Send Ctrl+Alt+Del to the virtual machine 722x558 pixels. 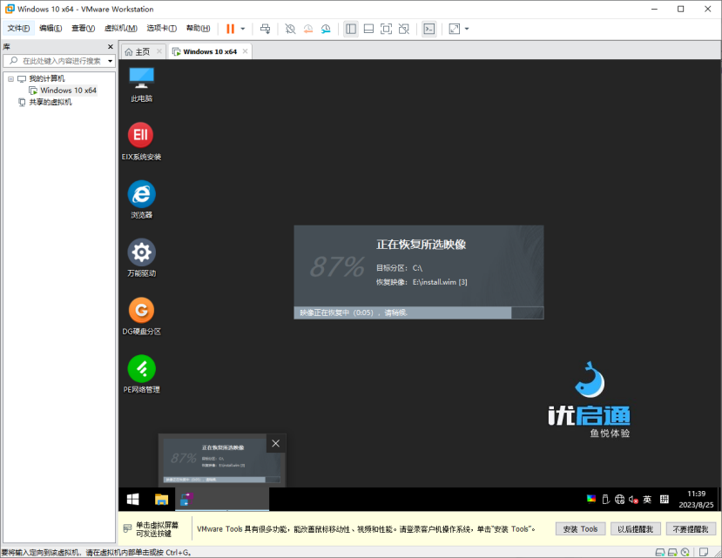coord(266,29)
